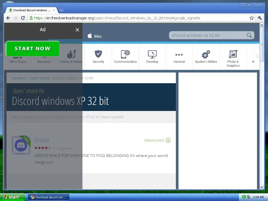The image size is (268, 201).
Task: Open the General category
Action: tap(179, 57)
